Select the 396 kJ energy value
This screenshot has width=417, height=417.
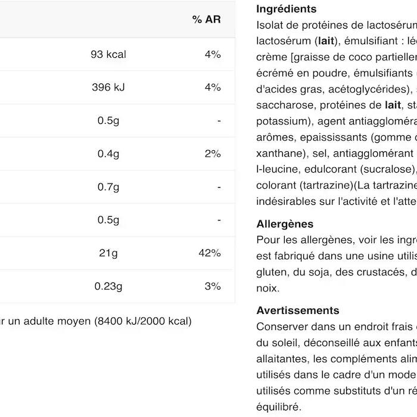tap(108, 87)
